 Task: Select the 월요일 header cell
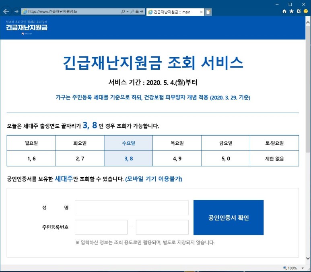click(x=31, y=143)
